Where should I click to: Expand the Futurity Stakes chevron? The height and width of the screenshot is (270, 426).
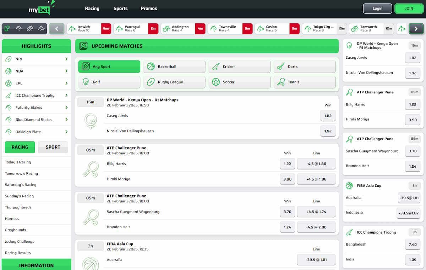pos(66,108)
